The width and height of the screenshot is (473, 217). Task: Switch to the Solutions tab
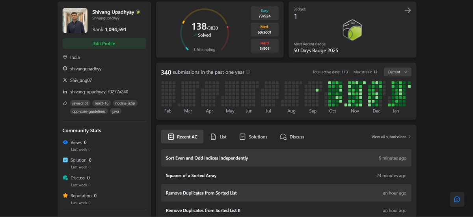pos(253,137)
